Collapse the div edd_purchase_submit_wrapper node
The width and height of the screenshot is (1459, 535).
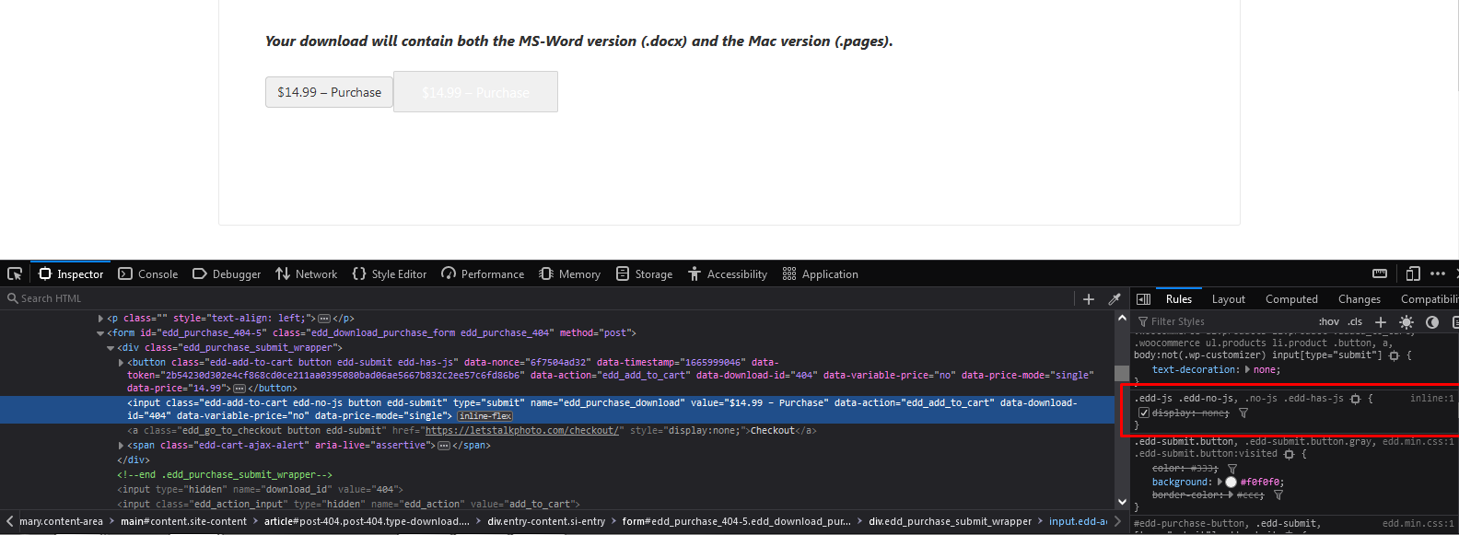tap(111, 347)
